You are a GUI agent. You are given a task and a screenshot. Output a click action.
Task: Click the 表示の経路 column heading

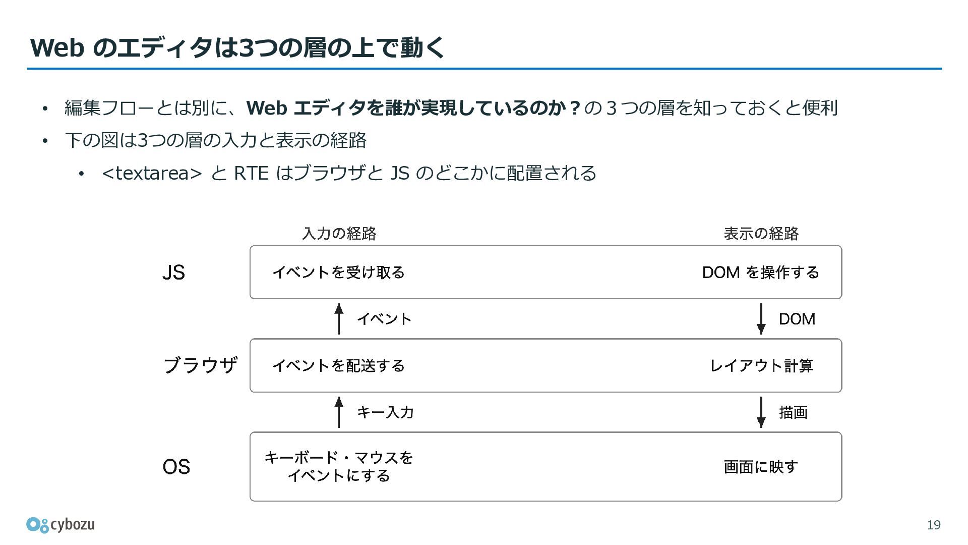[x=761, y=233]
